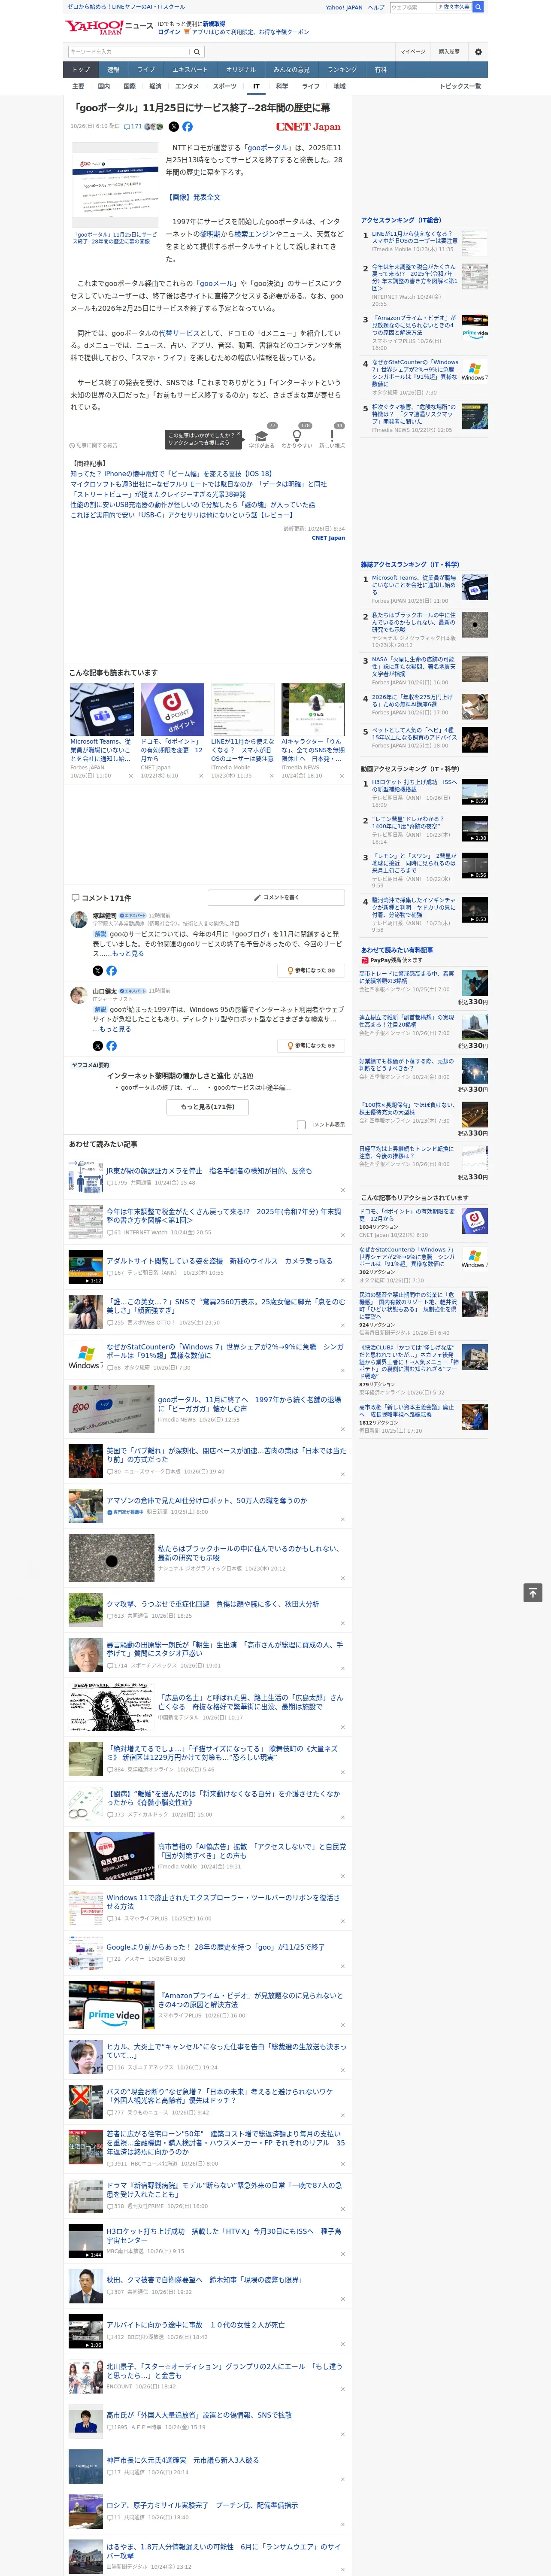Click the CNET Japan logo
The height and width of the screenshot is (2576, 551).
tap(308, 127)
